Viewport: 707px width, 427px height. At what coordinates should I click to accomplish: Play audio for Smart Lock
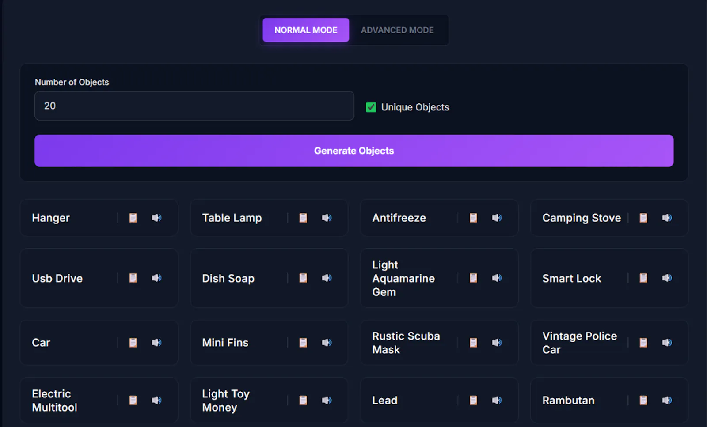667,278
